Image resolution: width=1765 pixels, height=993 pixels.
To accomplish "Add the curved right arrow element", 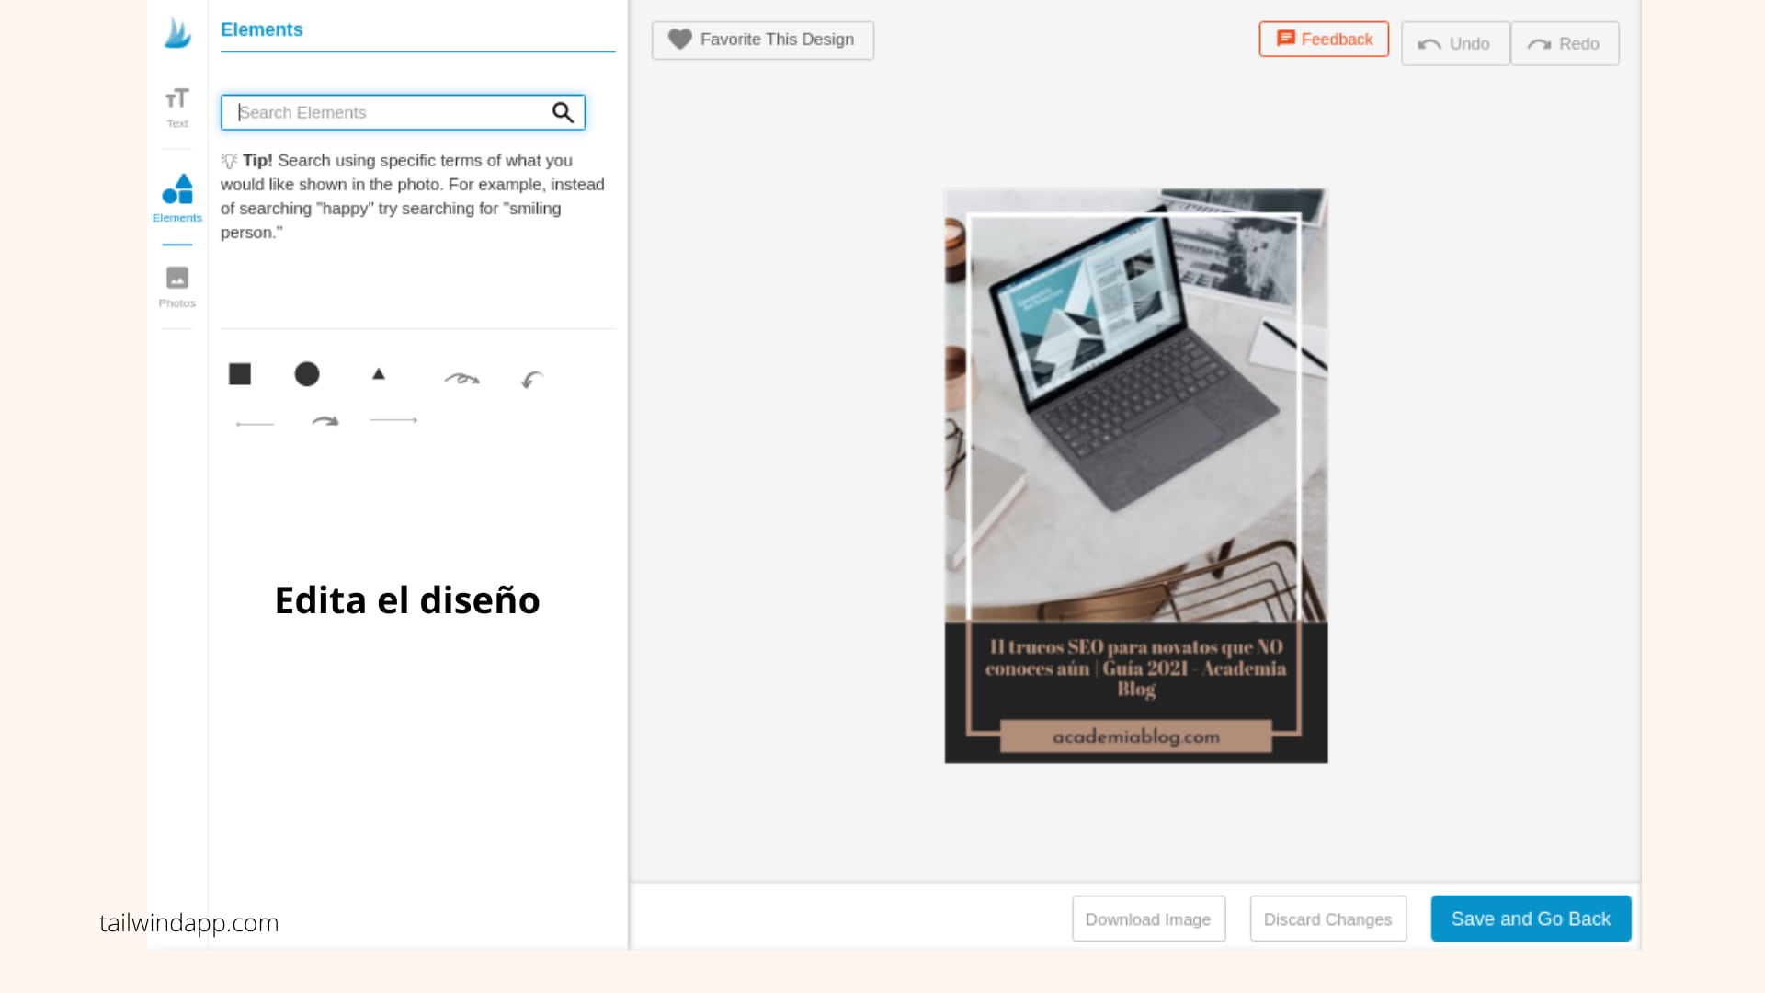I will (x=325, y=421).
